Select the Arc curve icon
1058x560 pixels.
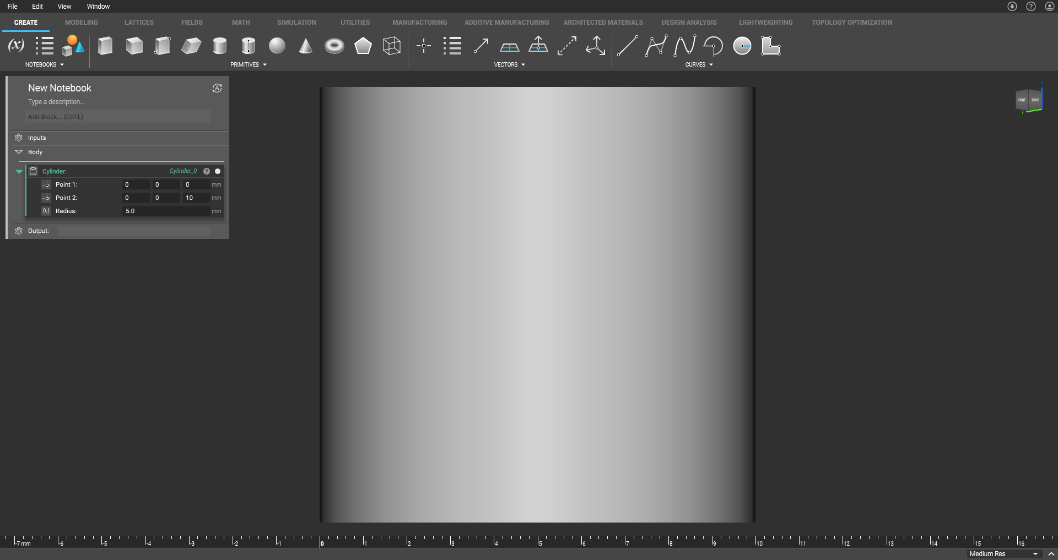(x=714, y=46)
